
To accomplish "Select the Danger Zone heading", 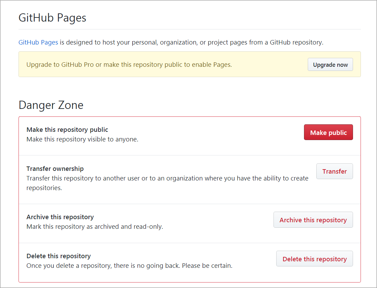I will pos(51,105).
